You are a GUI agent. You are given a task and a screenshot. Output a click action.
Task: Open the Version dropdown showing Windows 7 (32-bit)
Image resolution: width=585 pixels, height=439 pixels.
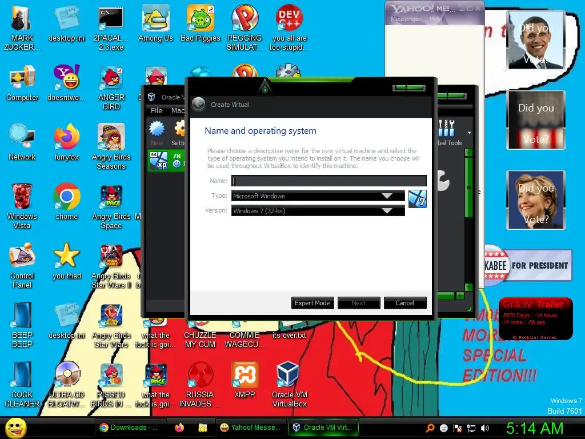pos(318,211)
